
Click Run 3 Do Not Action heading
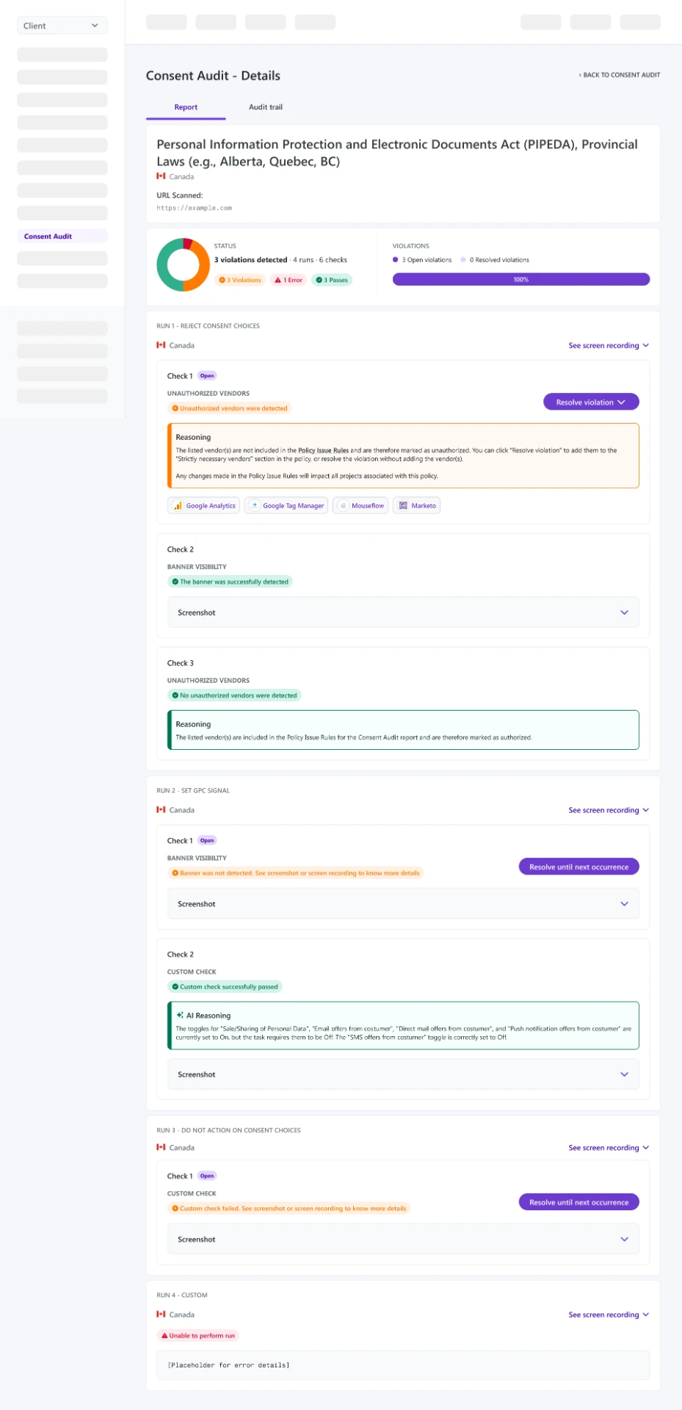point(228,1130)
